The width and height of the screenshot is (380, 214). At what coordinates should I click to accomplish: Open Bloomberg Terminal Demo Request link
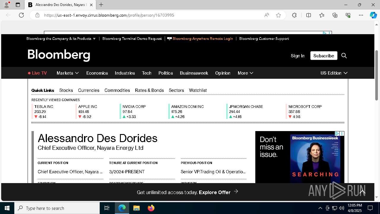(132, 39)
